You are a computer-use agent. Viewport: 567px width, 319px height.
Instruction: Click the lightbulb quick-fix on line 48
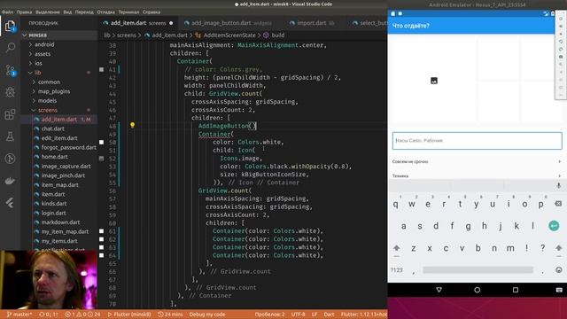click(x=132, y=125)
